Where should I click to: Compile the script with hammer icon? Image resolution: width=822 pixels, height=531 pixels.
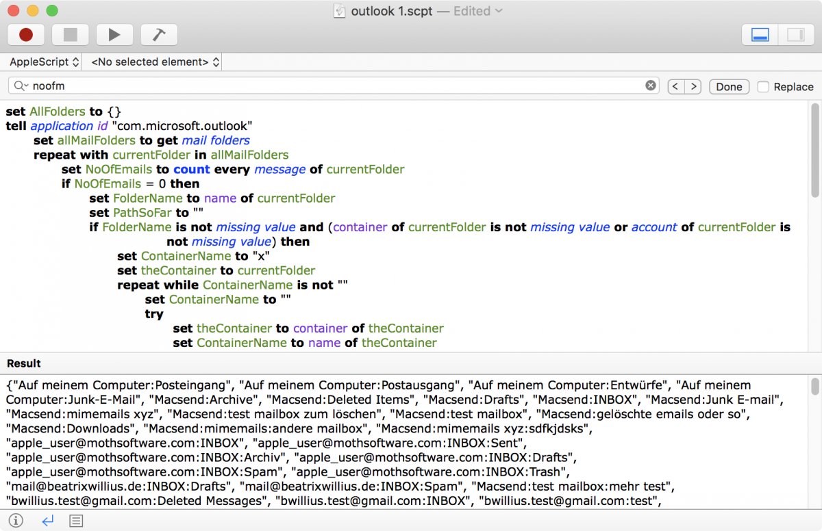pos(159,34)
